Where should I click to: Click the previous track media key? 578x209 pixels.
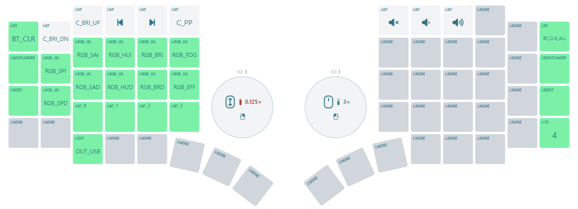click(x=120, y=20)
